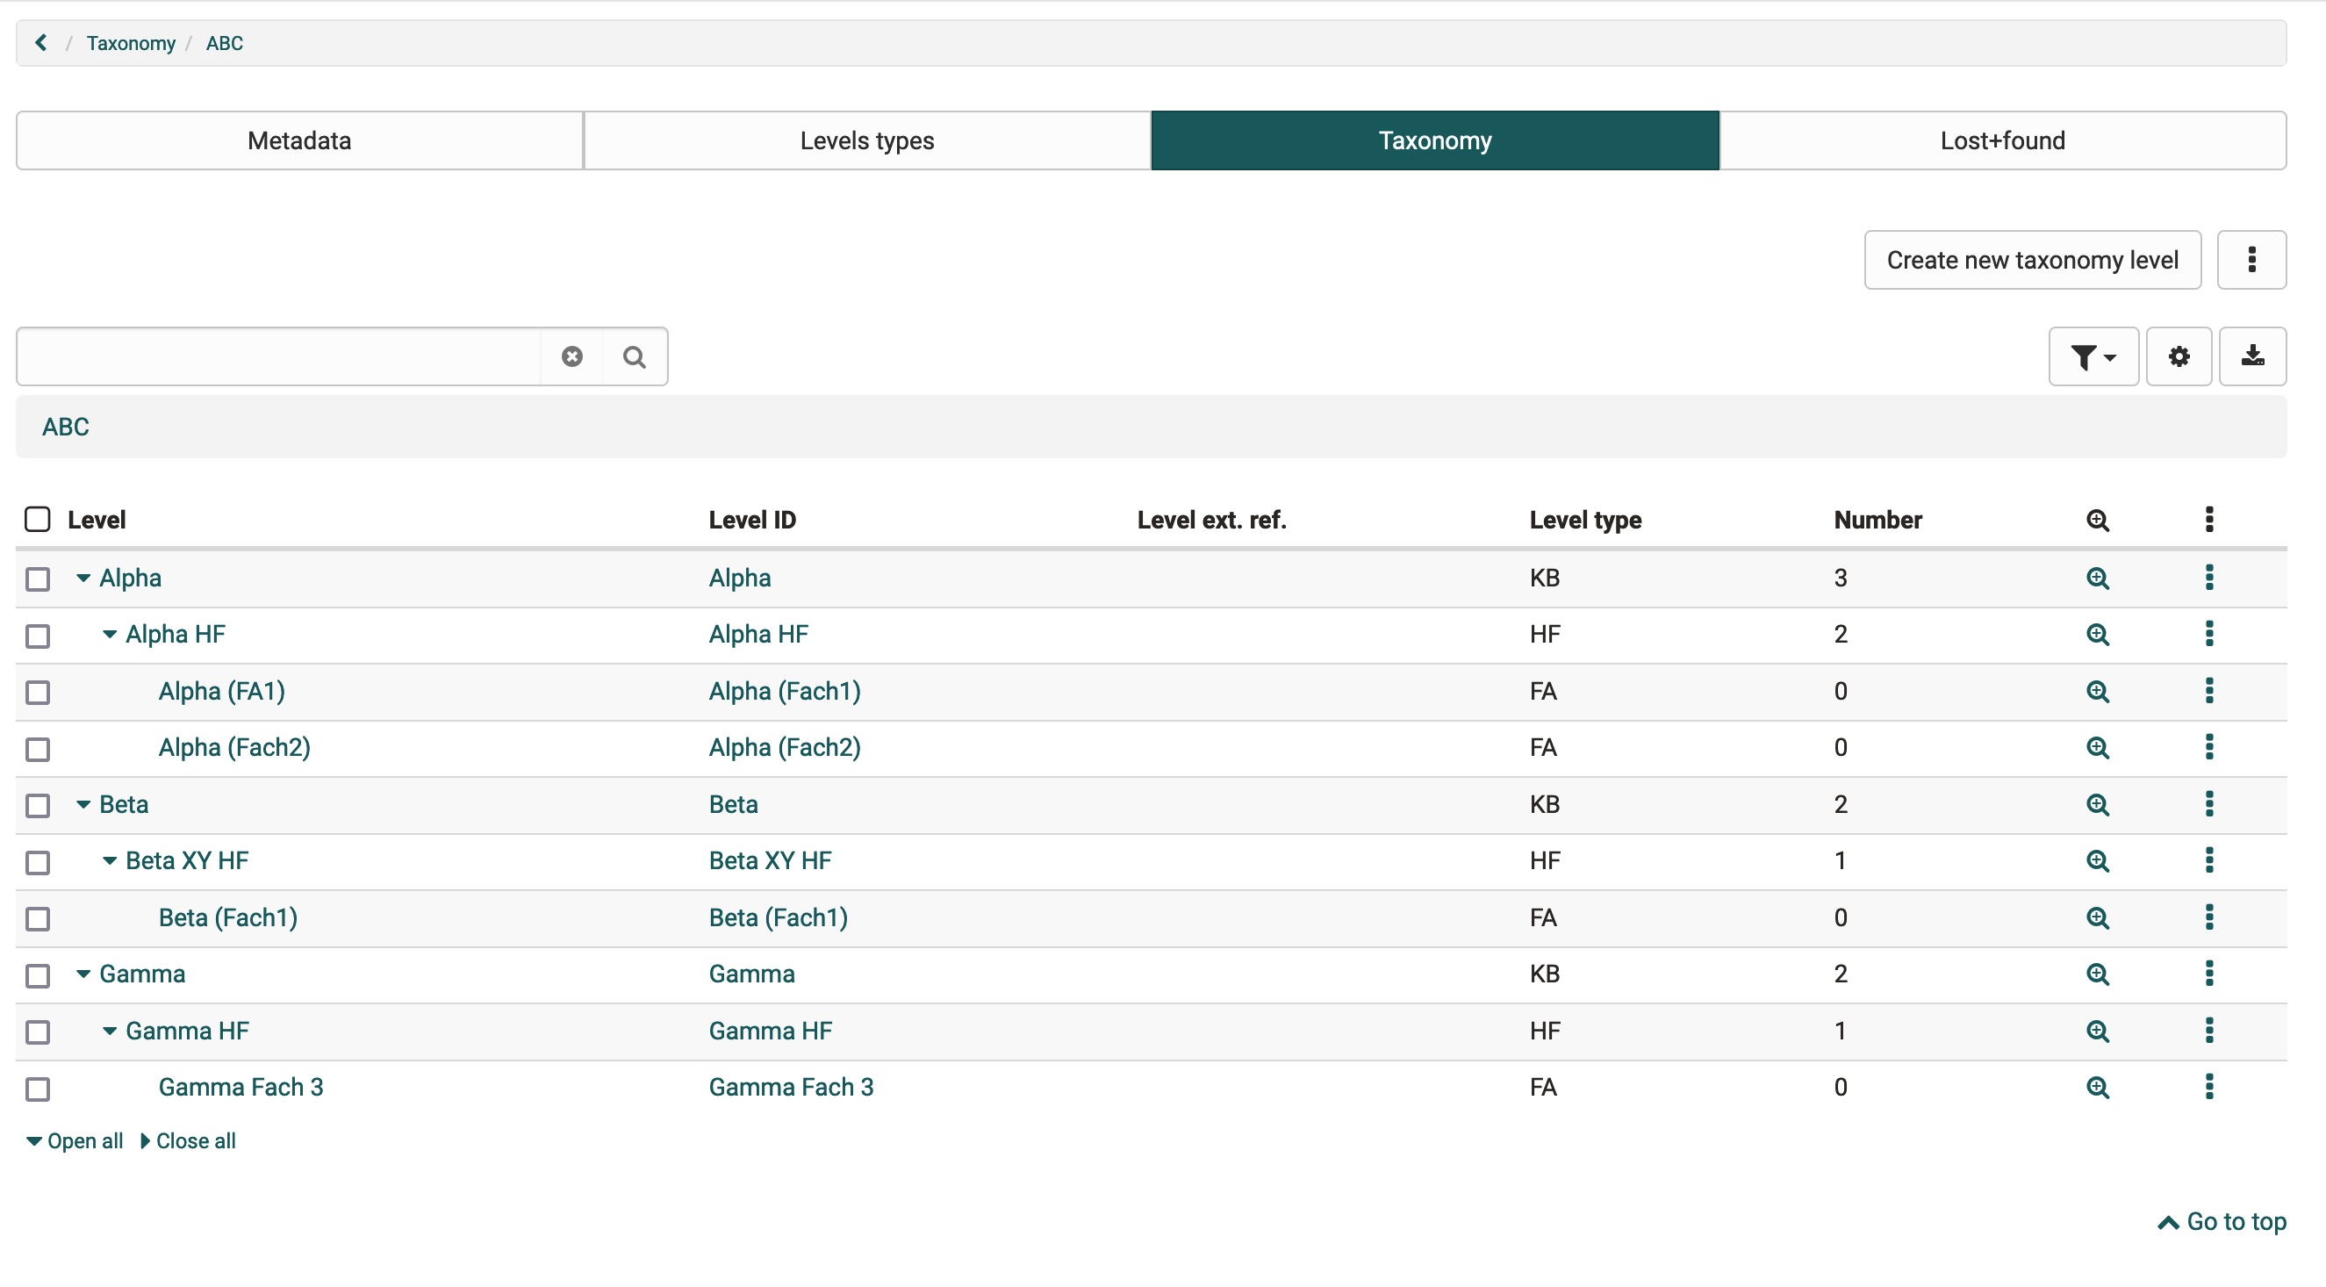Toggle the checkbox for Beta row

pyautogui.click(x=38, y=805)
